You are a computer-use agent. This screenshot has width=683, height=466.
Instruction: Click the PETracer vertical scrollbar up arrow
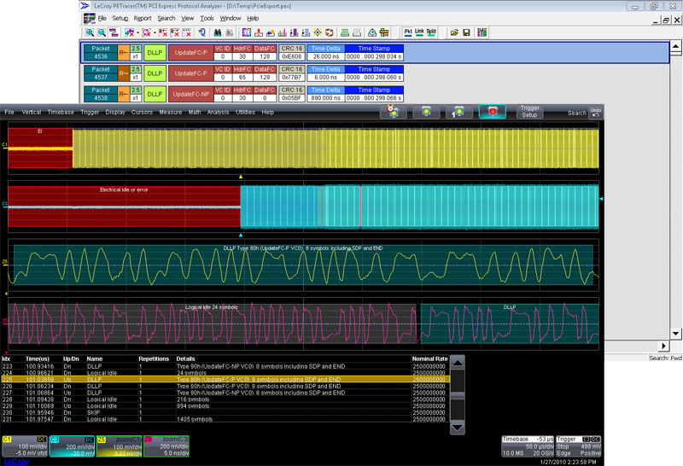tap(675, 46)
